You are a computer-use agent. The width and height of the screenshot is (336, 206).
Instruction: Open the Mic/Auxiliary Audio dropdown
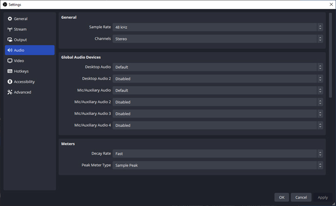[x=218, y=90]
